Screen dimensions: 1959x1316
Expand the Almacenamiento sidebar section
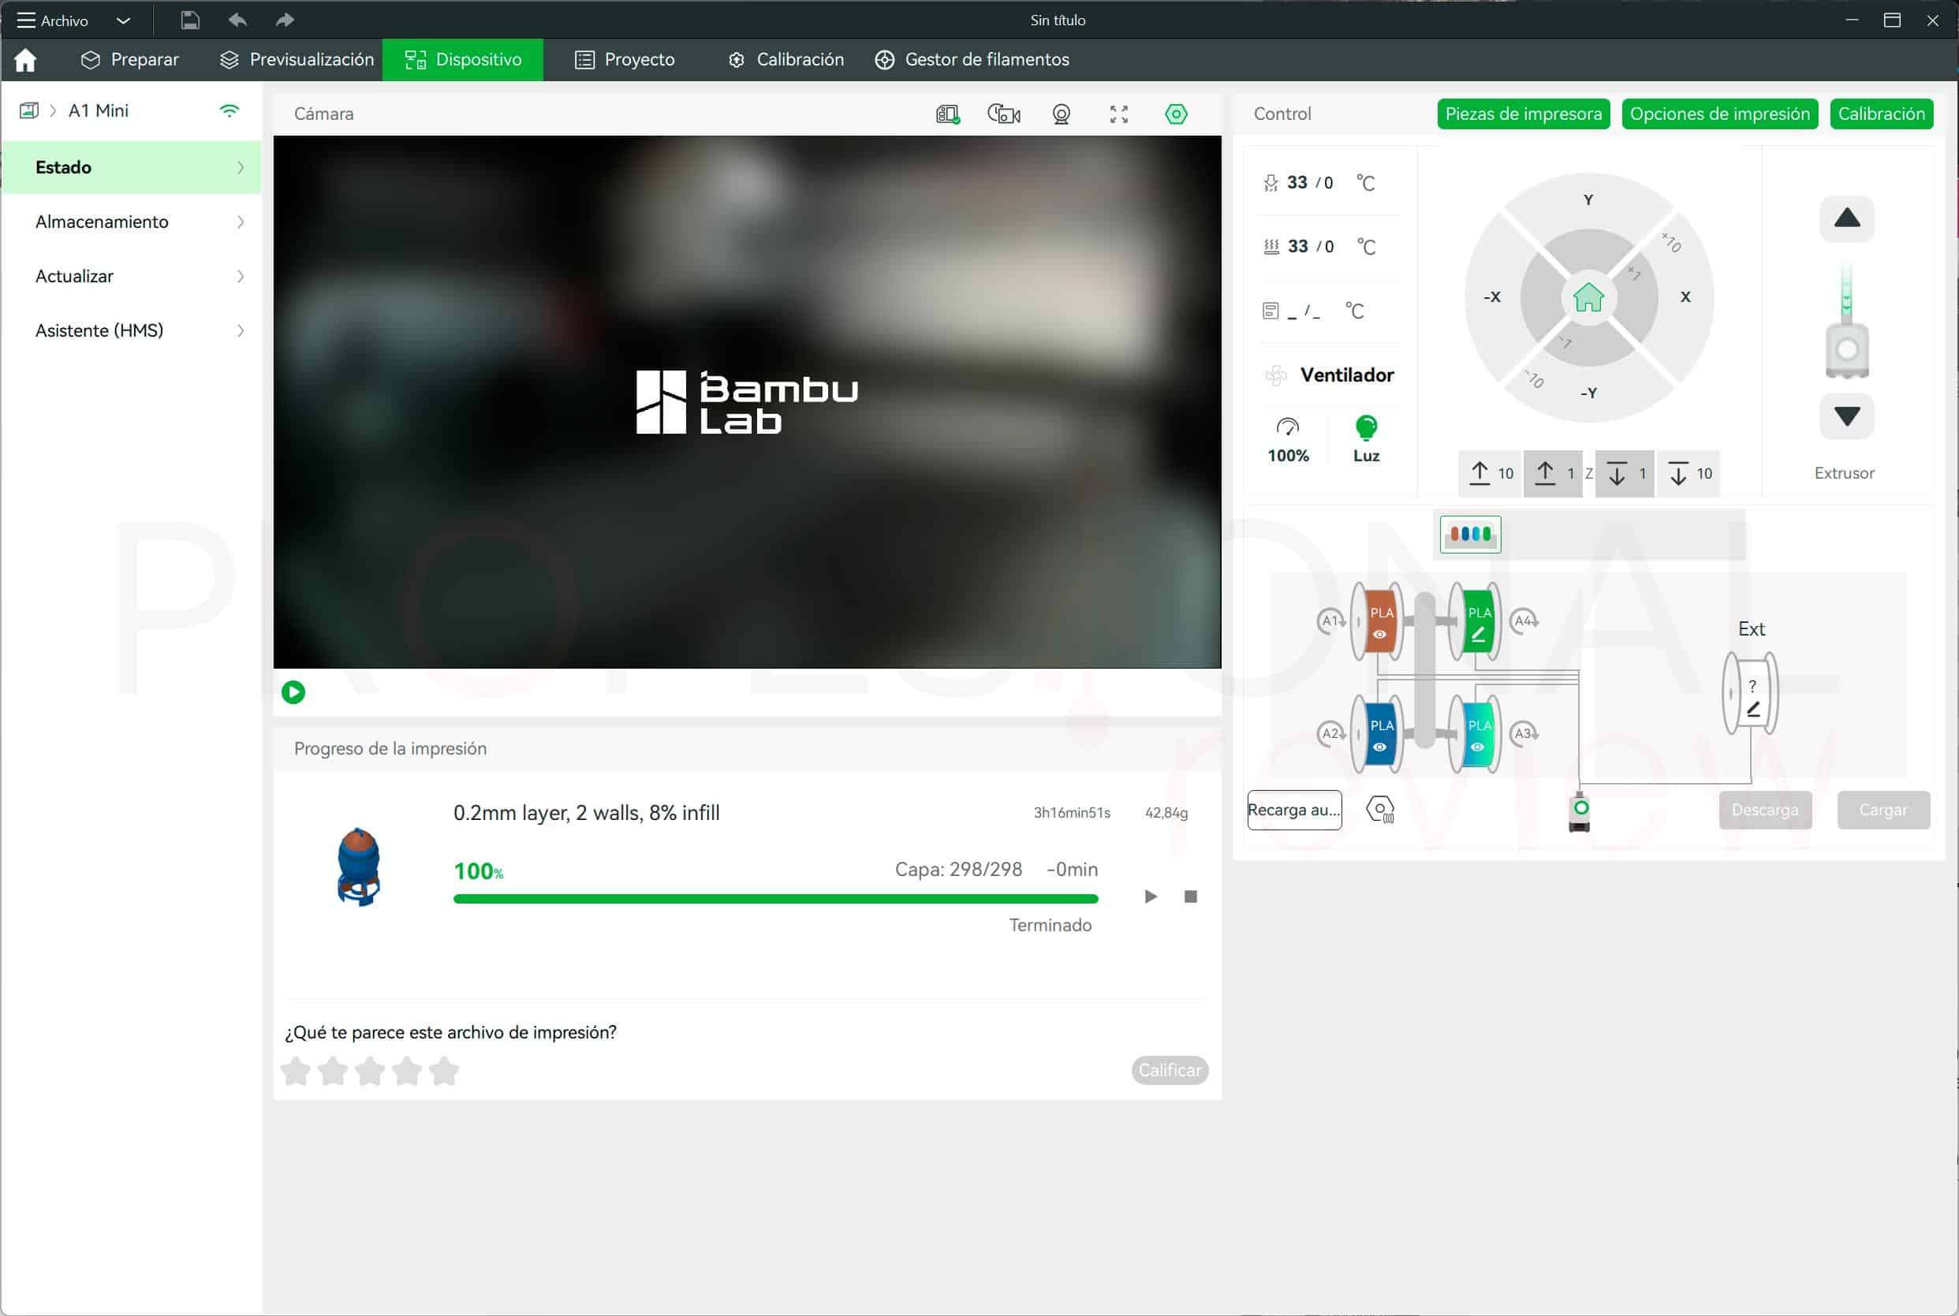click(131, 222)
